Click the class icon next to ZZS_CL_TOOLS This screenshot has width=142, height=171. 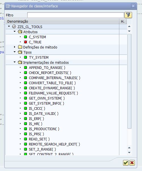pos(14,26)
